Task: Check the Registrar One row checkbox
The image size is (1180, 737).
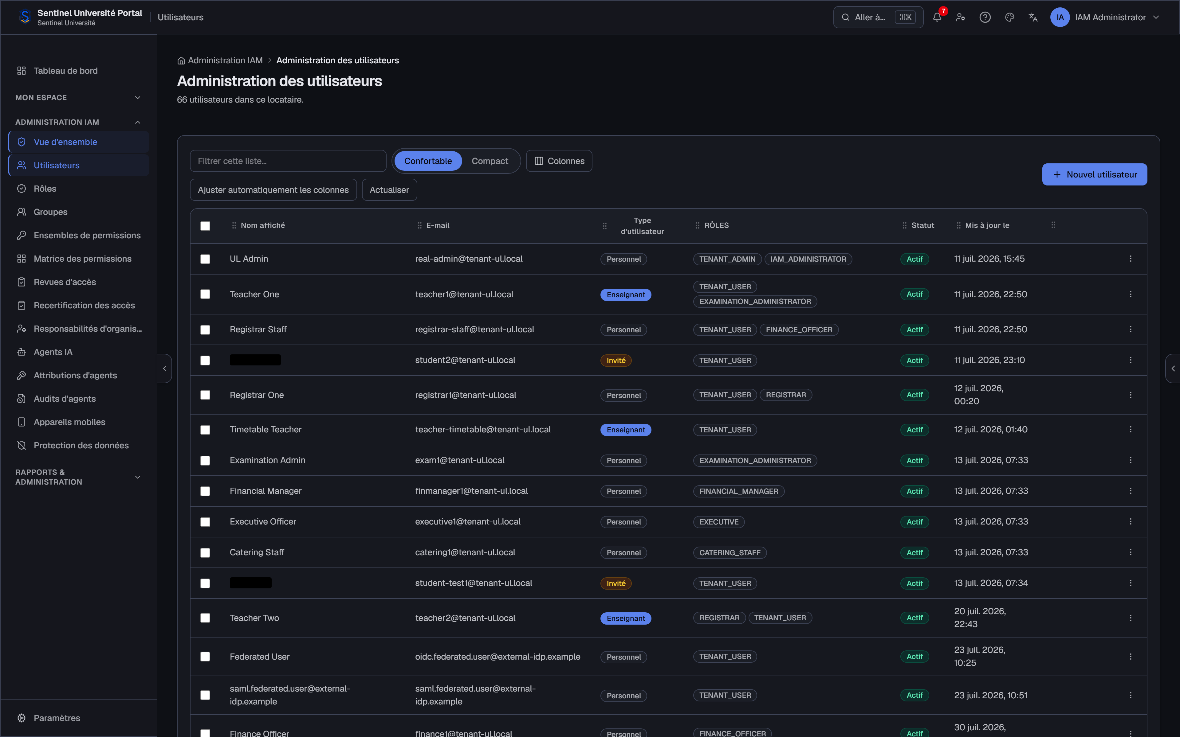Action: pyautogui.click(x=205, y=395)
